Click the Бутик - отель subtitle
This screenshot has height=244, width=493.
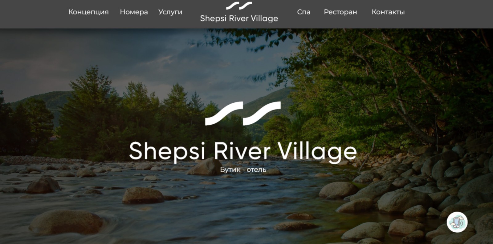tap(243, 170)
